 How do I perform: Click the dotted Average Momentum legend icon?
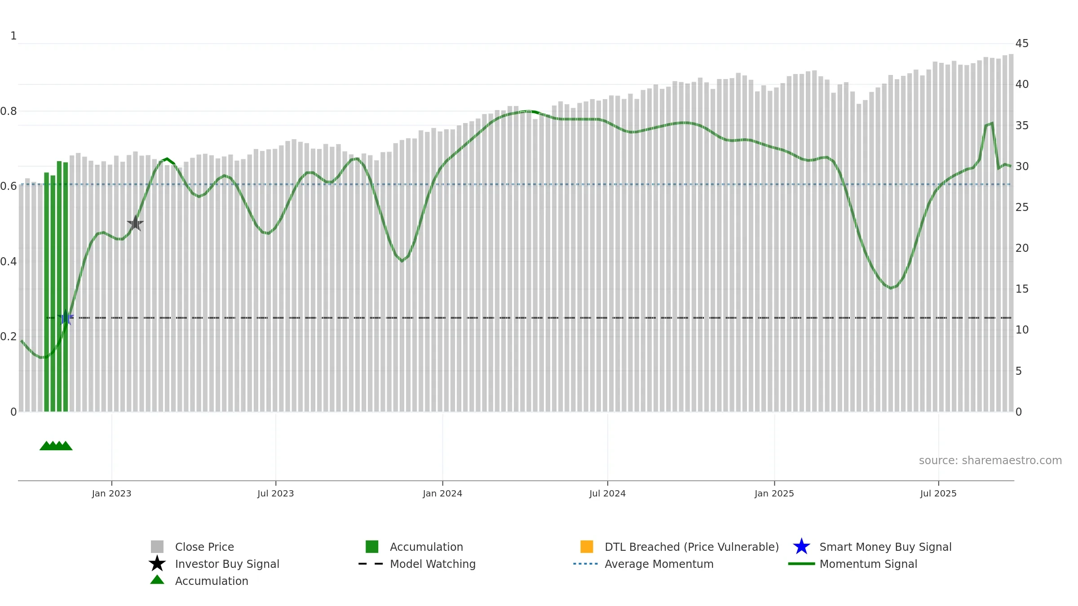(586, 564)
